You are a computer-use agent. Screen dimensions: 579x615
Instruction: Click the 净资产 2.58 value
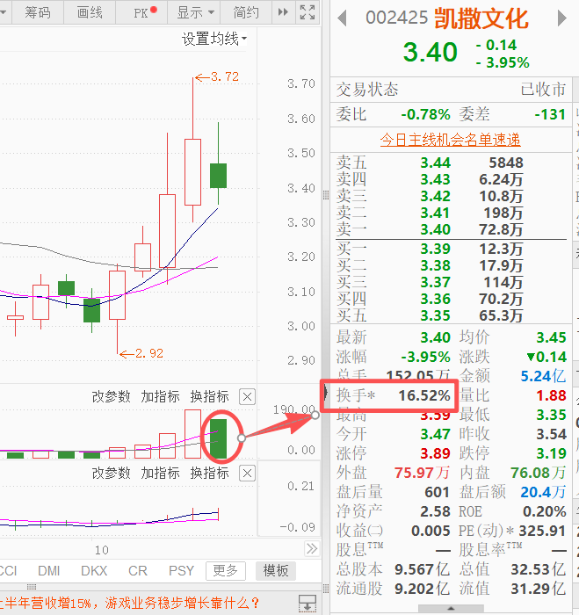pyautogui.click(x=435, y=512)
